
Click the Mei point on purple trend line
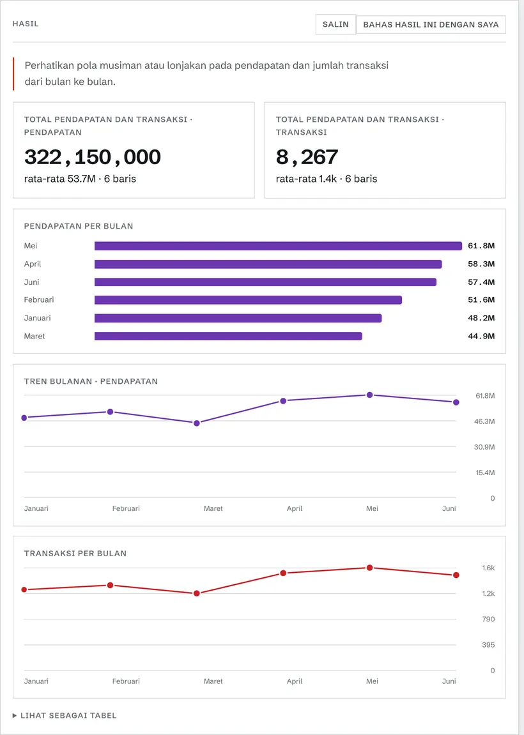click(x=369, y=395)
